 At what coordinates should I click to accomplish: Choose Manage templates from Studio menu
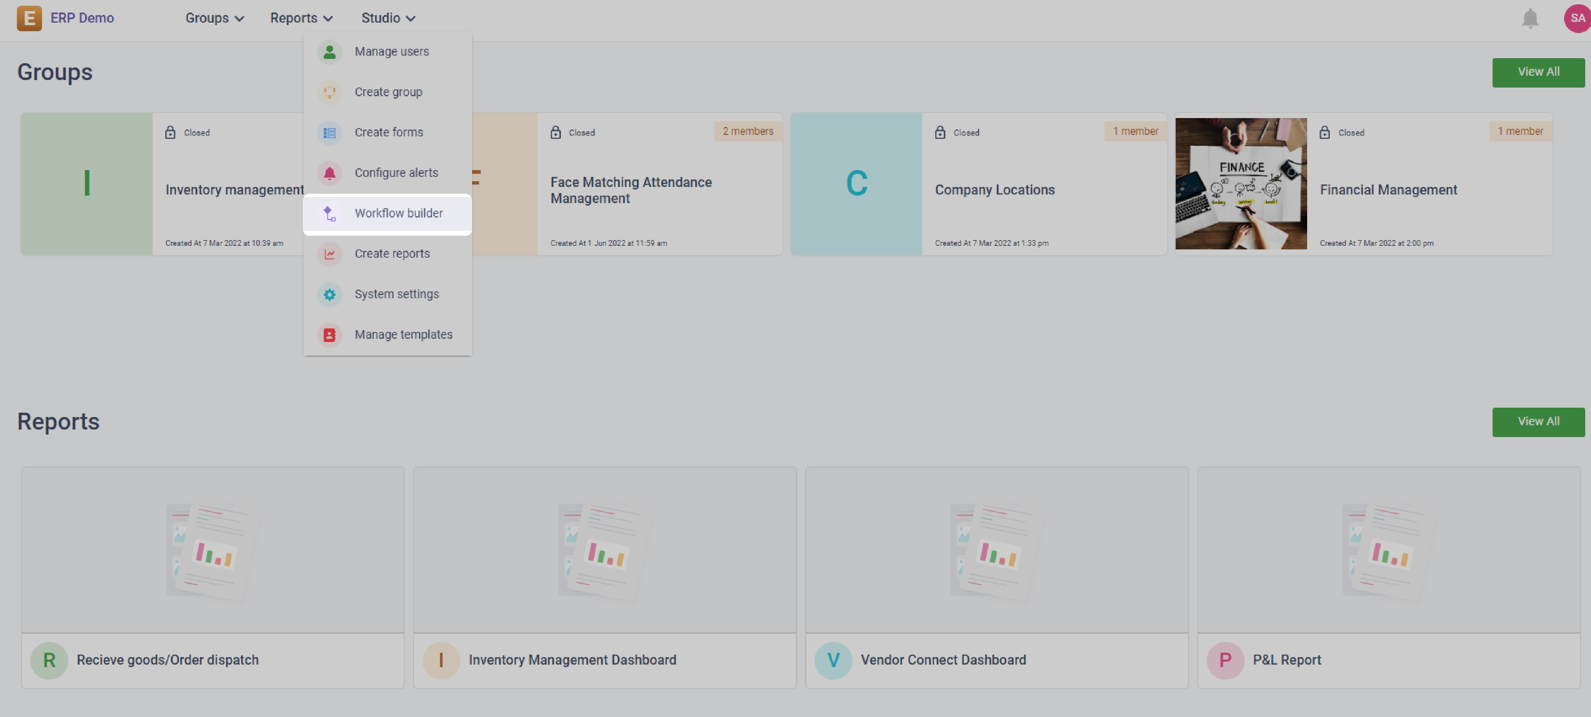click(x=403, y=335)
